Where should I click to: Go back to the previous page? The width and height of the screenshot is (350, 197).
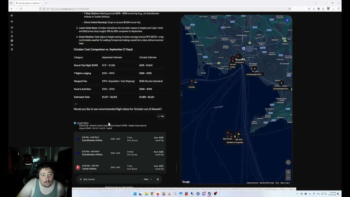(11, 9)
